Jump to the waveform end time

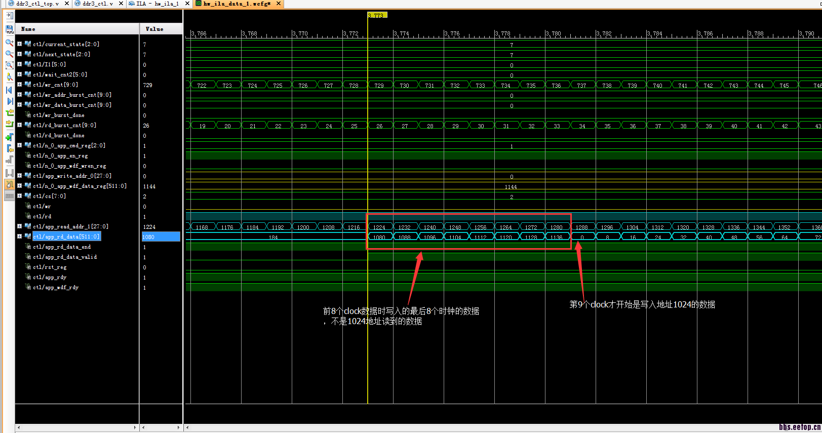click(x=9, y=101)
